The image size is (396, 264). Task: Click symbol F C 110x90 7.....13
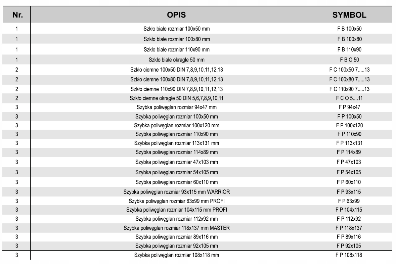[349, 89]
